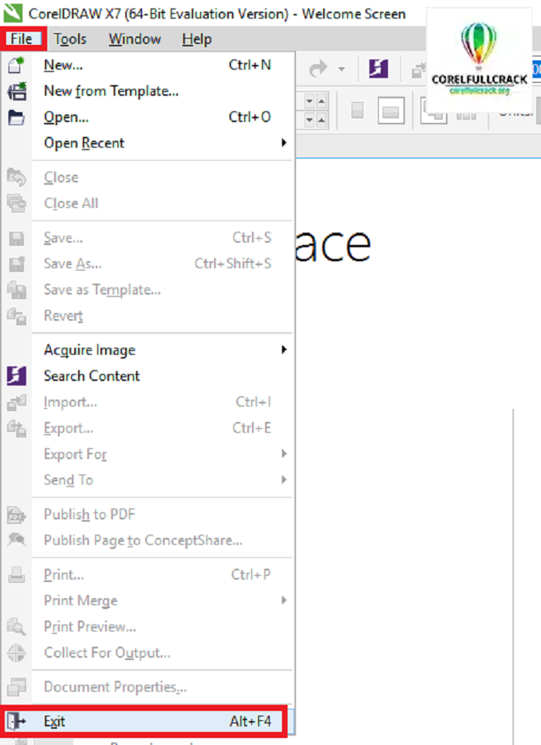Open the Tools menu

70,39
